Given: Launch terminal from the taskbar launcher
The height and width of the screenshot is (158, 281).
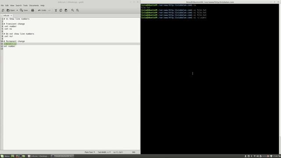Looking at the screenshot, I should click(20, 156).
